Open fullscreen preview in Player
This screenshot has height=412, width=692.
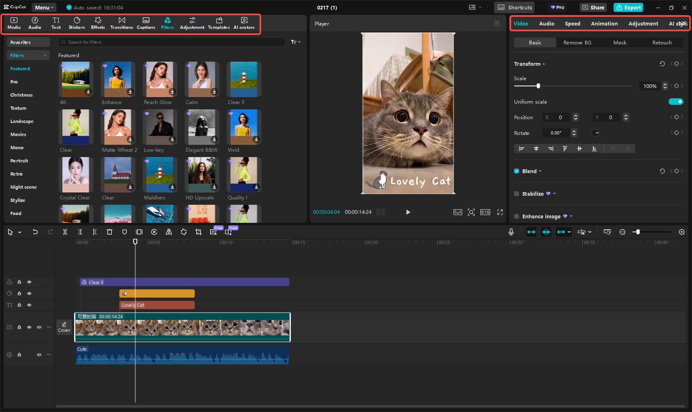tap(500, 212)
